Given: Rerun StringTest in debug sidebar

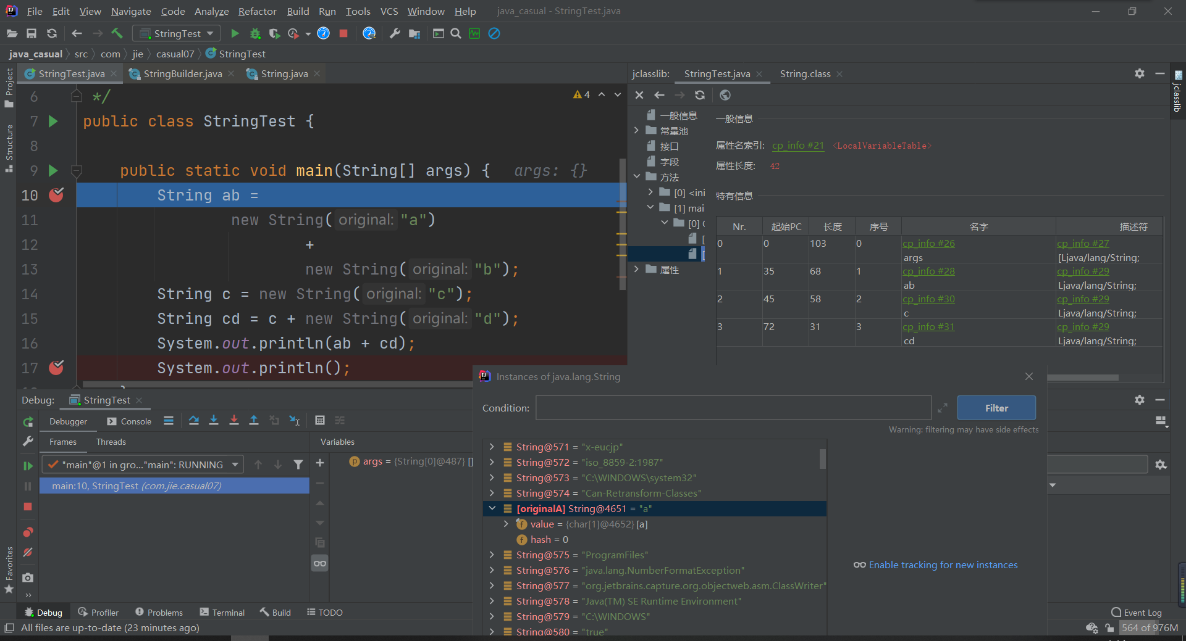Looking at the screenshot, I should point(28,422).
